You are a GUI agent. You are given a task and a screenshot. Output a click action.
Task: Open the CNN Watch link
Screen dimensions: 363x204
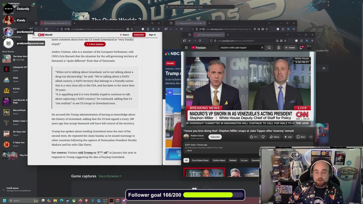[x=124, y=35]
